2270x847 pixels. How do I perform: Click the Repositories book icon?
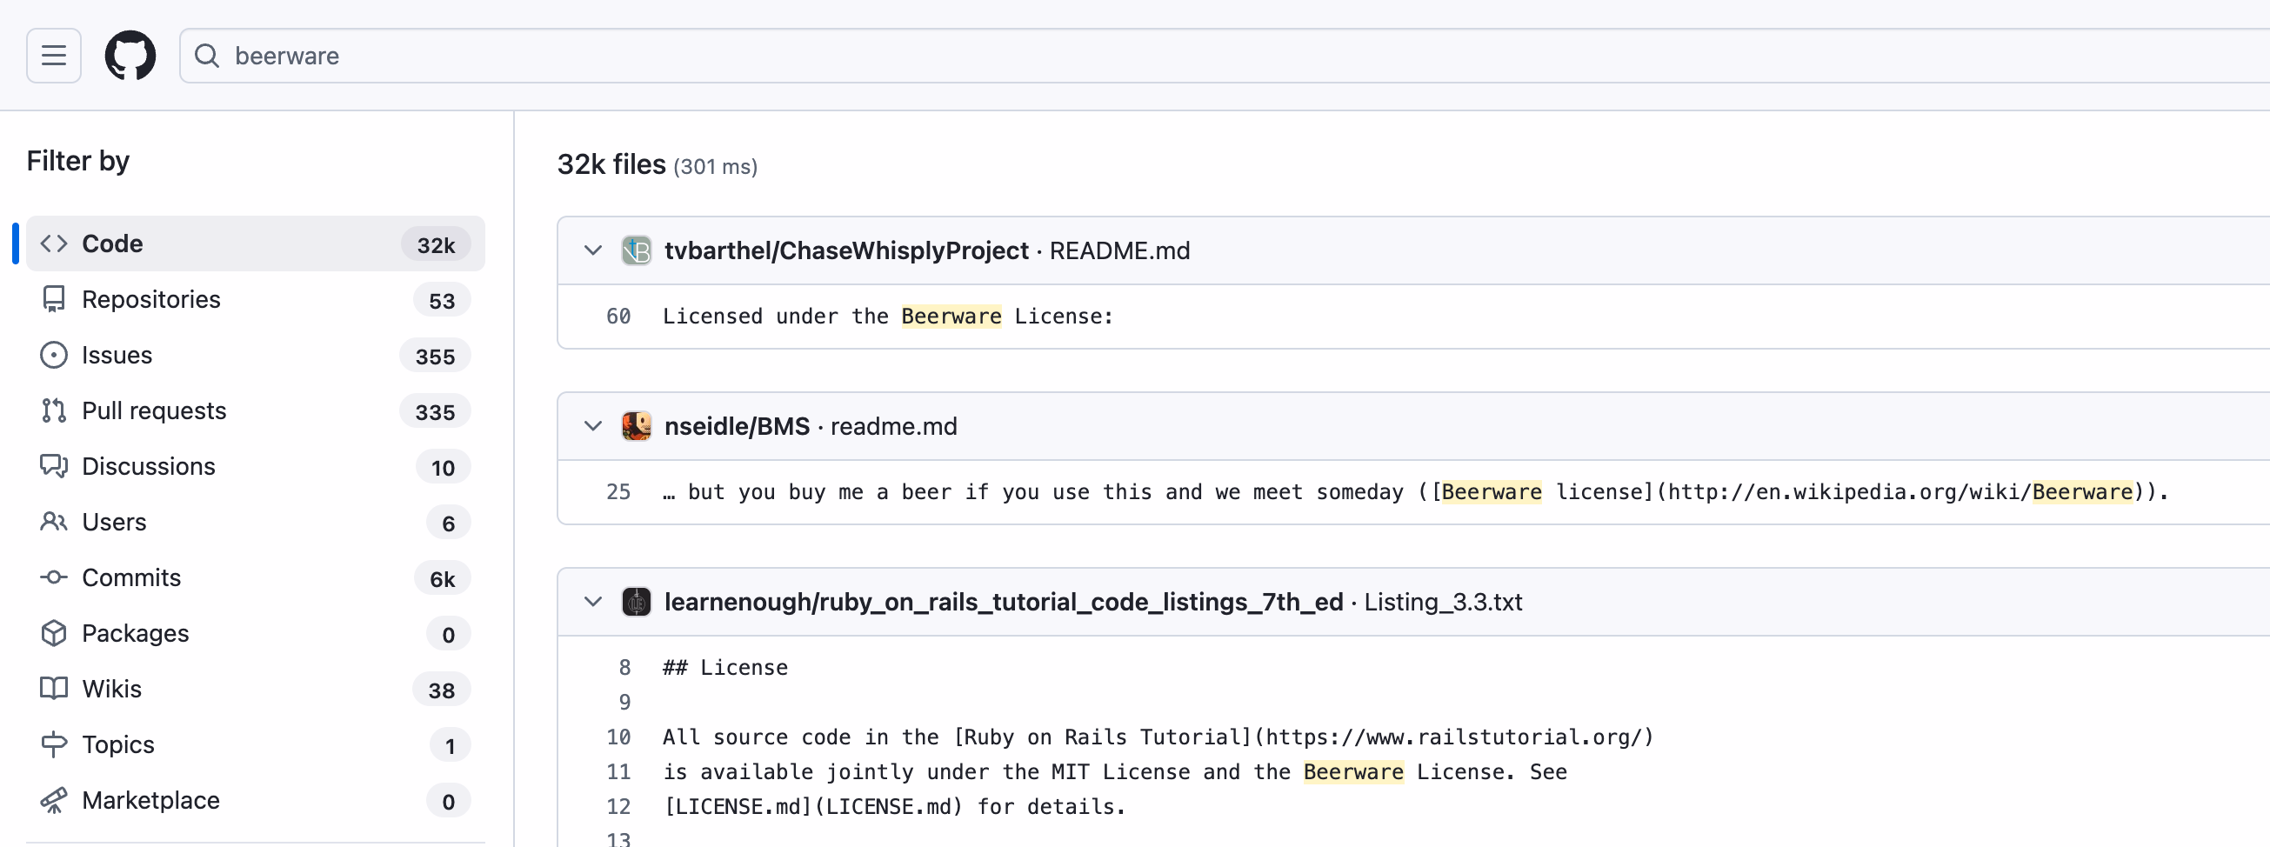54,299
